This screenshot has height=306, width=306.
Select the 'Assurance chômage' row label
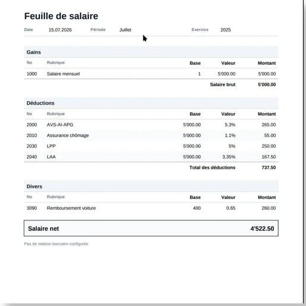point(68,135)
